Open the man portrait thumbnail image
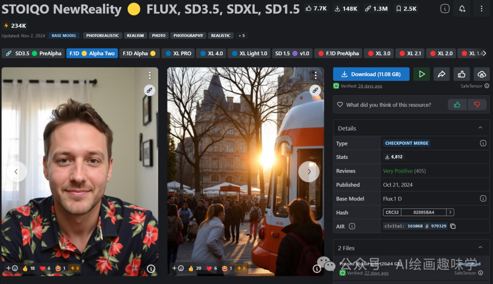493x284 pixels. click(x=80, y=171)
